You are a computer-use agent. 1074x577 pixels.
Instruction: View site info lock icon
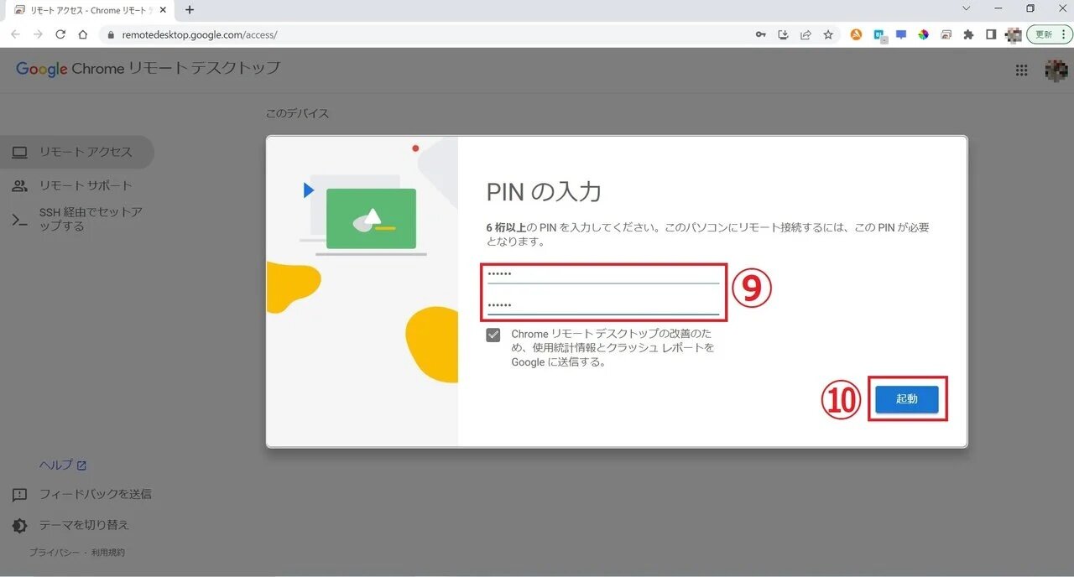click(110, 35)
